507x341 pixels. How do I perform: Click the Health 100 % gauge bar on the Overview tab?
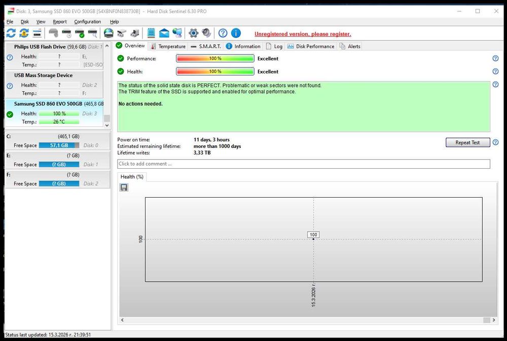pyautogui.click(x=215, y=71)
